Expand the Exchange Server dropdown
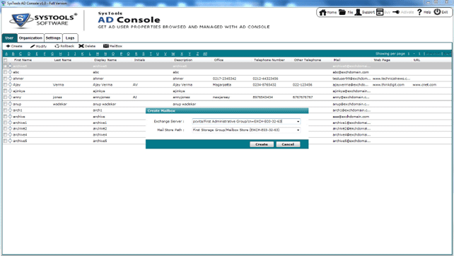 (x=298, y=122)
